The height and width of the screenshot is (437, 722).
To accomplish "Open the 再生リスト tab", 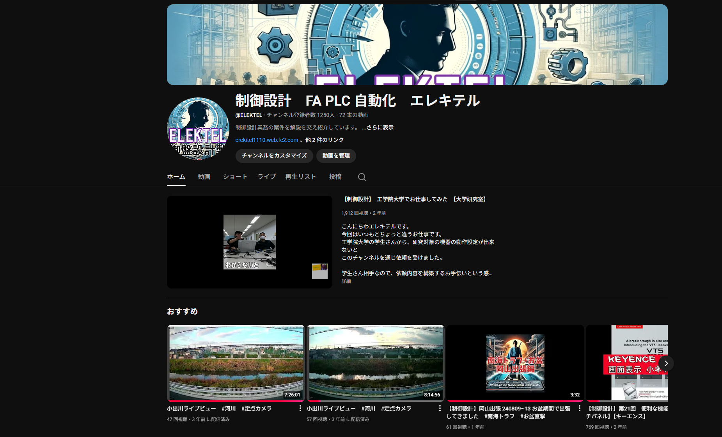I will click(x=300, y=177).
